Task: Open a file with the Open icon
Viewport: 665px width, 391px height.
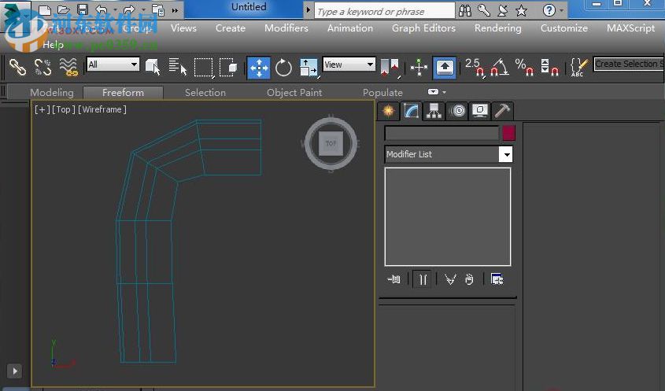Action: tap(63, 9)
